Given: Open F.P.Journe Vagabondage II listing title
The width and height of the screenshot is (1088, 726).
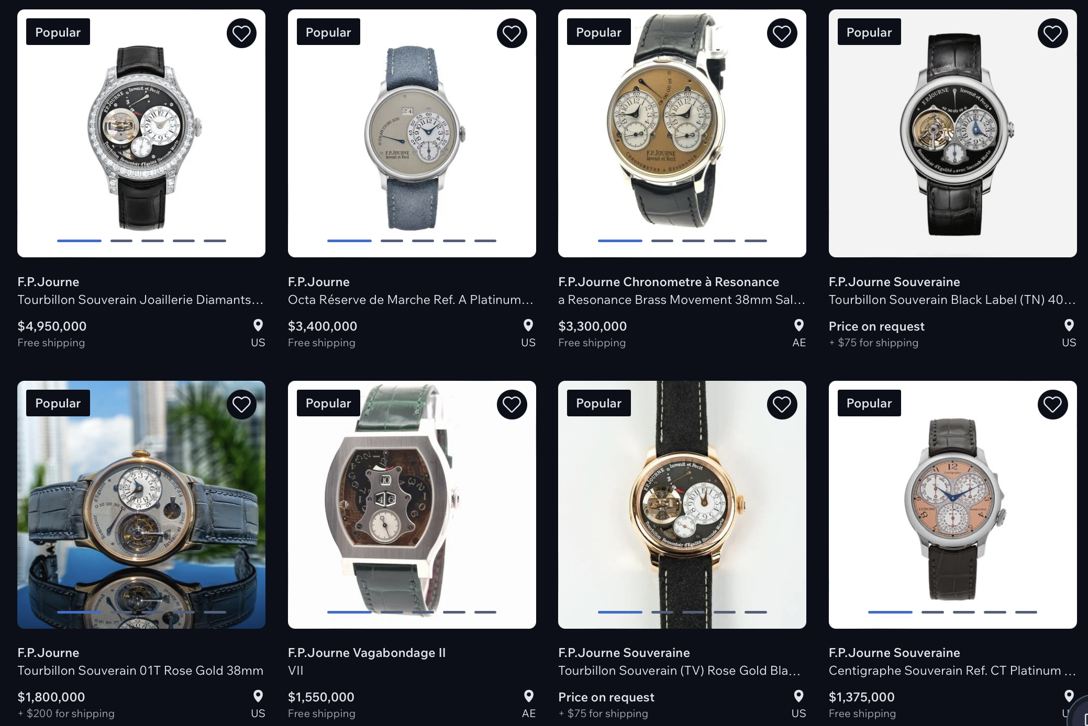Looking at the screenshot, I should 367,653.
